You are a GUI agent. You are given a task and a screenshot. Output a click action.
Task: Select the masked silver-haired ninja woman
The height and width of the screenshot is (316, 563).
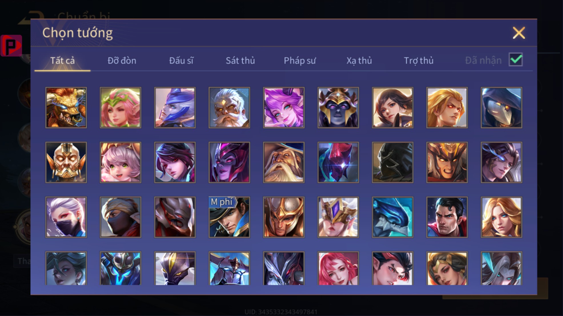66,217
